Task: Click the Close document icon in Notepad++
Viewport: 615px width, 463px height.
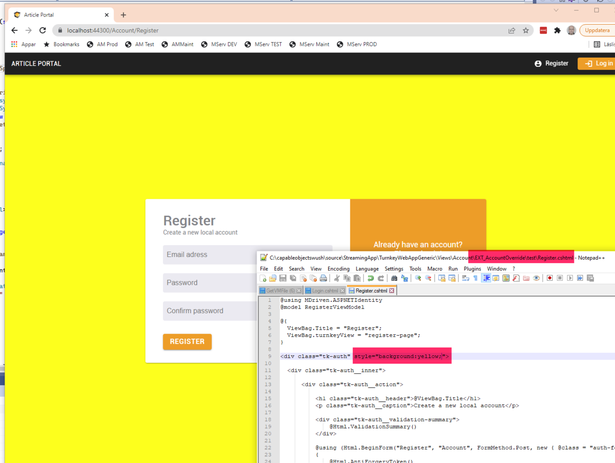Action: 303,278
